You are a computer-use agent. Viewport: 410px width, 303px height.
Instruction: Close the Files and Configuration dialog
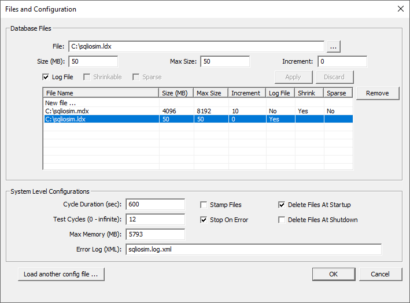400,9
